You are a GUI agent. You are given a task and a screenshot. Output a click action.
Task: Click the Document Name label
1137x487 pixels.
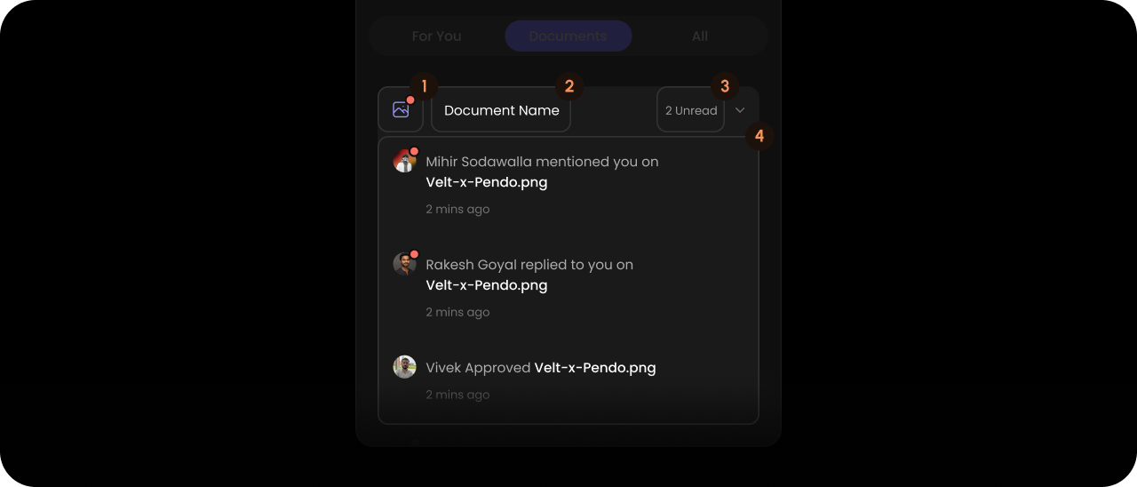click(x=501, y=110)
